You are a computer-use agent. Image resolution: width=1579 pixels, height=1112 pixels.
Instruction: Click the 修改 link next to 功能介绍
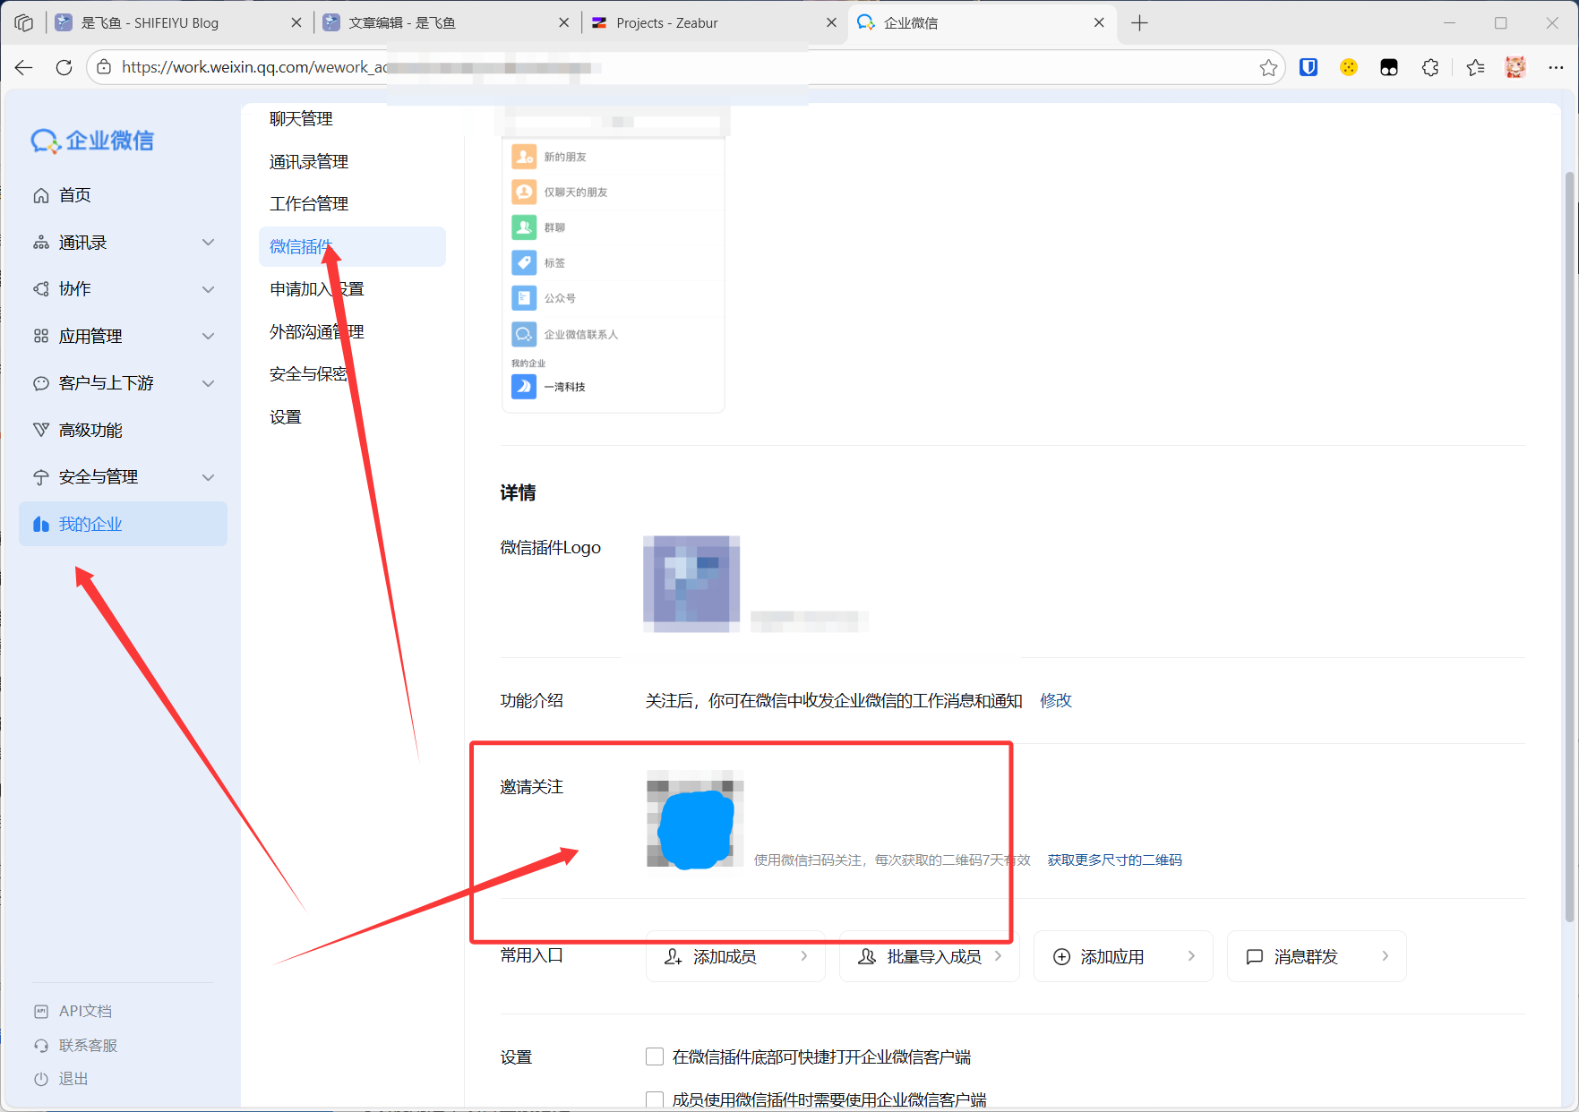click(x=1055, y=700)
